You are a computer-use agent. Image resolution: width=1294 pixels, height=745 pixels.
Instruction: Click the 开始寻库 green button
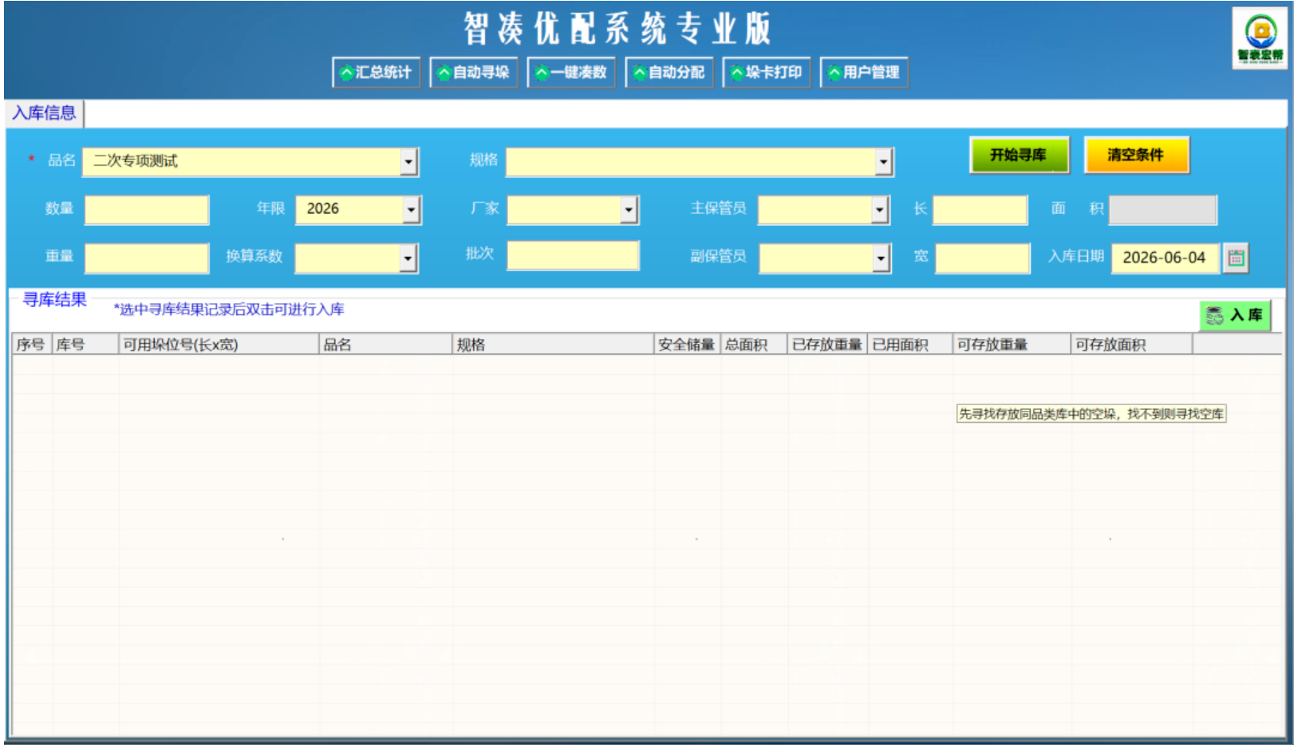(1019, 155)
